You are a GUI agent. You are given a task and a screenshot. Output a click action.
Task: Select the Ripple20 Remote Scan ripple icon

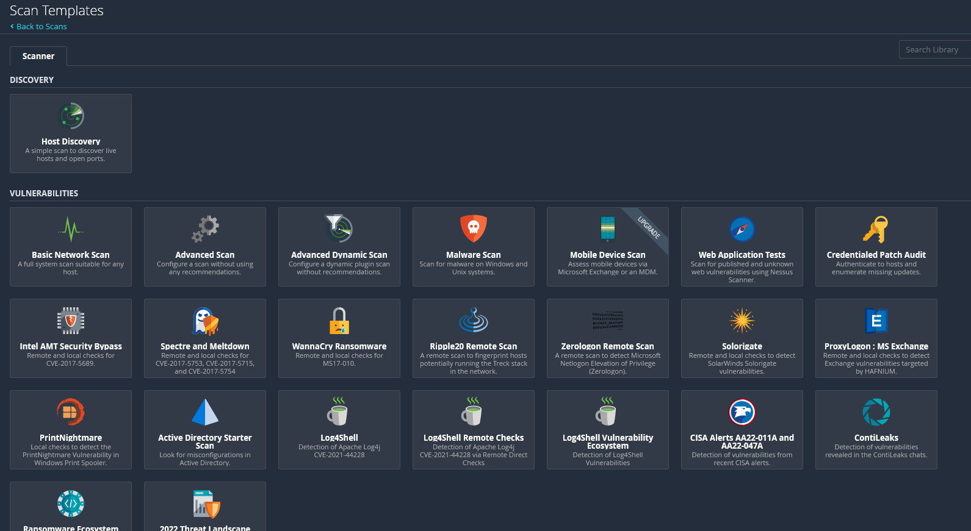(x=474, y=321)
